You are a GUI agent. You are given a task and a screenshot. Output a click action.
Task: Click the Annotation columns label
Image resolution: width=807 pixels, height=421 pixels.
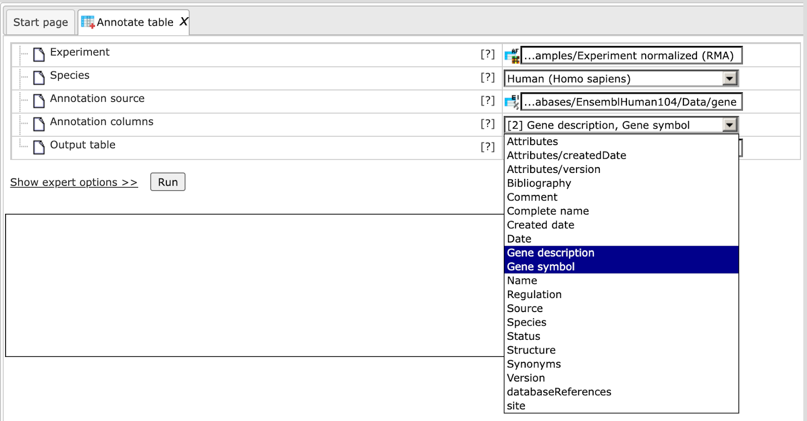point(101,122)
